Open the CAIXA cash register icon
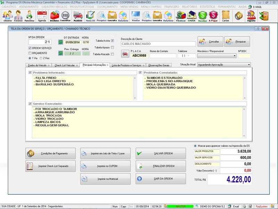Screen dimensions: 278x209 [191, 16]
